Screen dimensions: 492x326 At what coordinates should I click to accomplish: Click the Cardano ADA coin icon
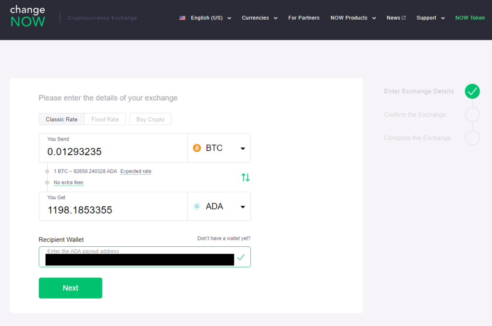click(197, 206)
